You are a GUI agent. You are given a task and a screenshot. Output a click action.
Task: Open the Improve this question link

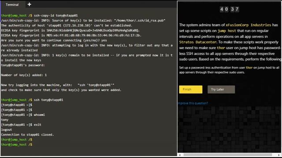[193, 103]
